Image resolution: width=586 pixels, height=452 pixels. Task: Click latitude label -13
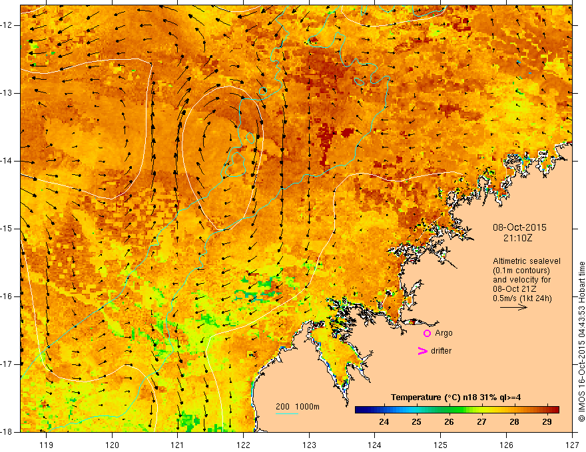click(7, 93)
